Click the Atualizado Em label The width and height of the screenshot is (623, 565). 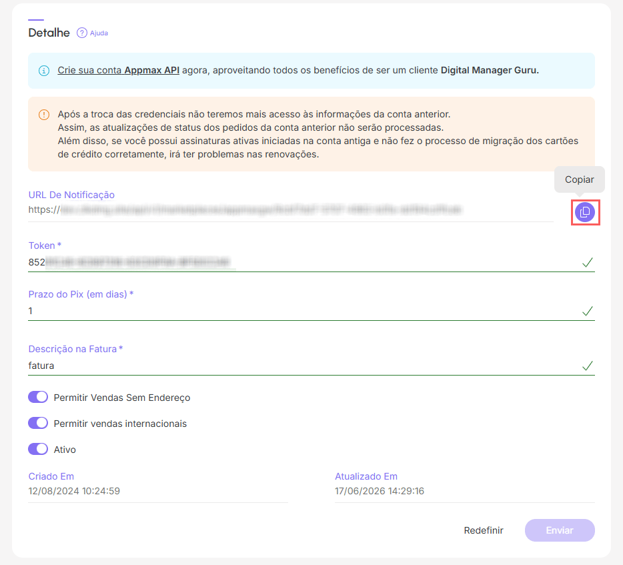coord(366,476)
